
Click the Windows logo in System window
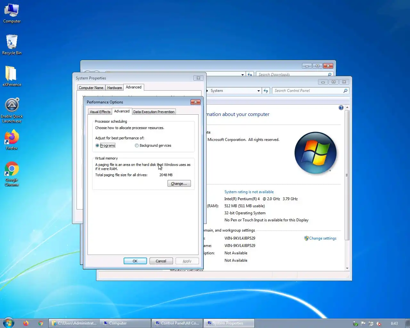pyautogui.click(x=316, y=153)
